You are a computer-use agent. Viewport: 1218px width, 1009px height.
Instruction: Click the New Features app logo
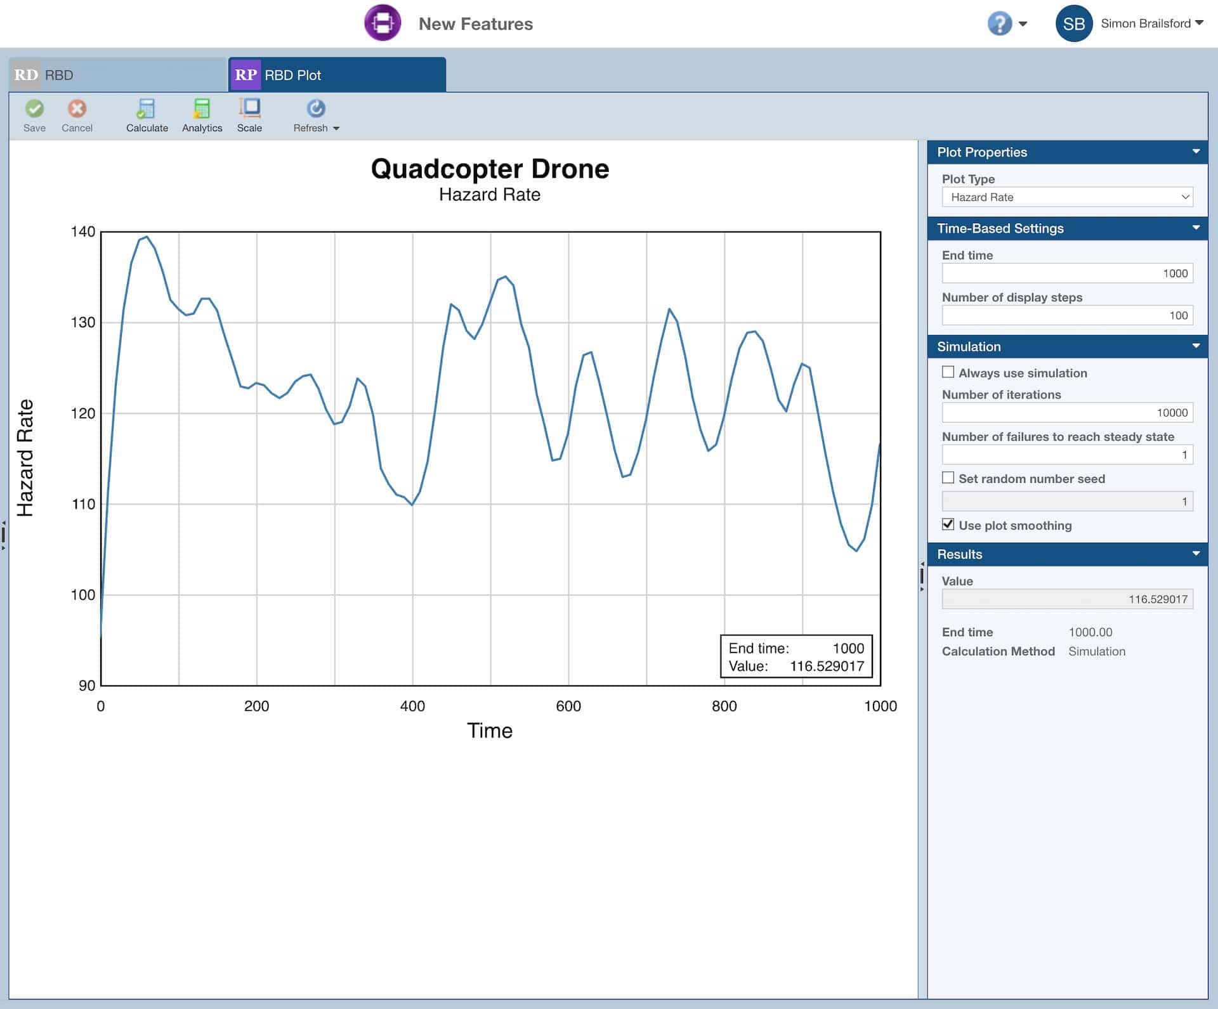pos(382,22)
